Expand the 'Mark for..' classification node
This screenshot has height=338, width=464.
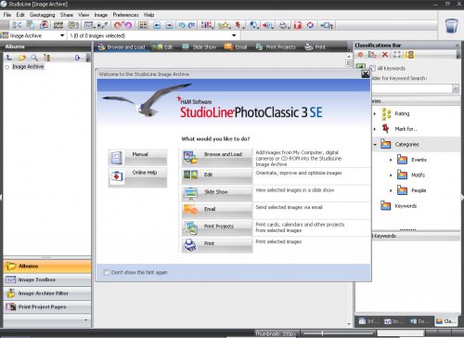[375, 129]
